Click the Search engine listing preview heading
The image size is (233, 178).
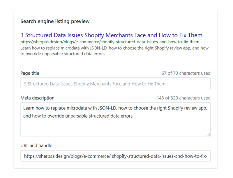pyautogui.click(x=55, y=21)
